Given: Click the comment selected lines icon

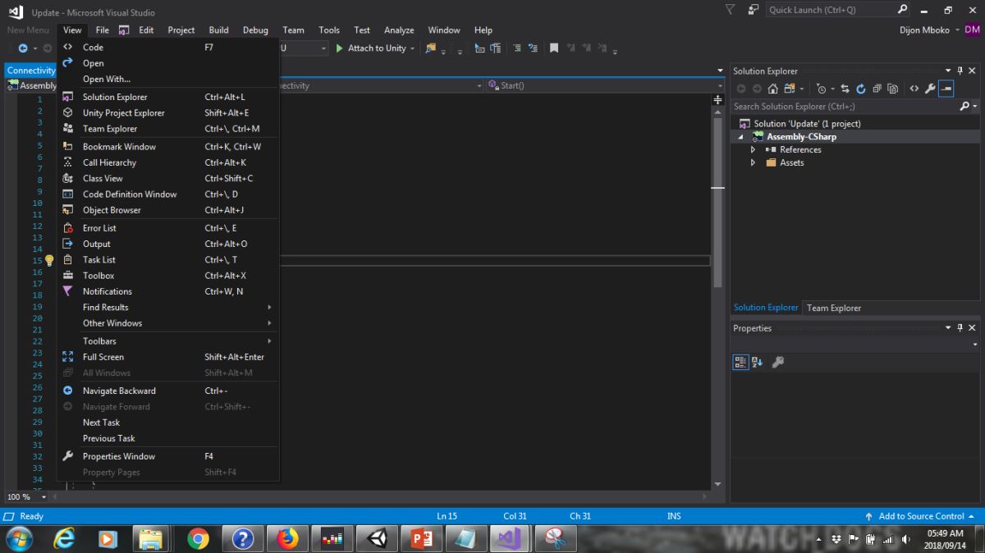Looking at the screenshot, I should (x=518, y=48).
